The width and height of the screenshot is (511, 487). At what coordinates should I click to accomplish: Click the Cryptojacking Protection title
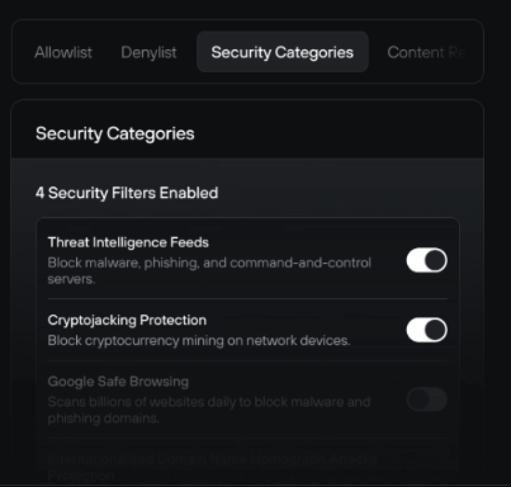pos(127,320)
